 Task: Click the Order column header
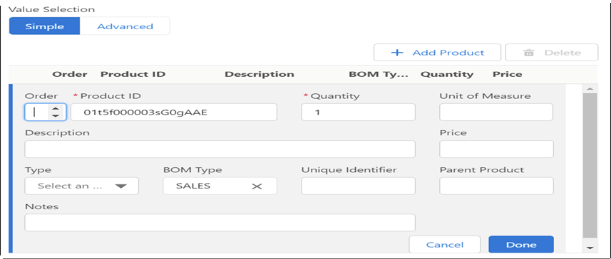(x=70, y=74)
